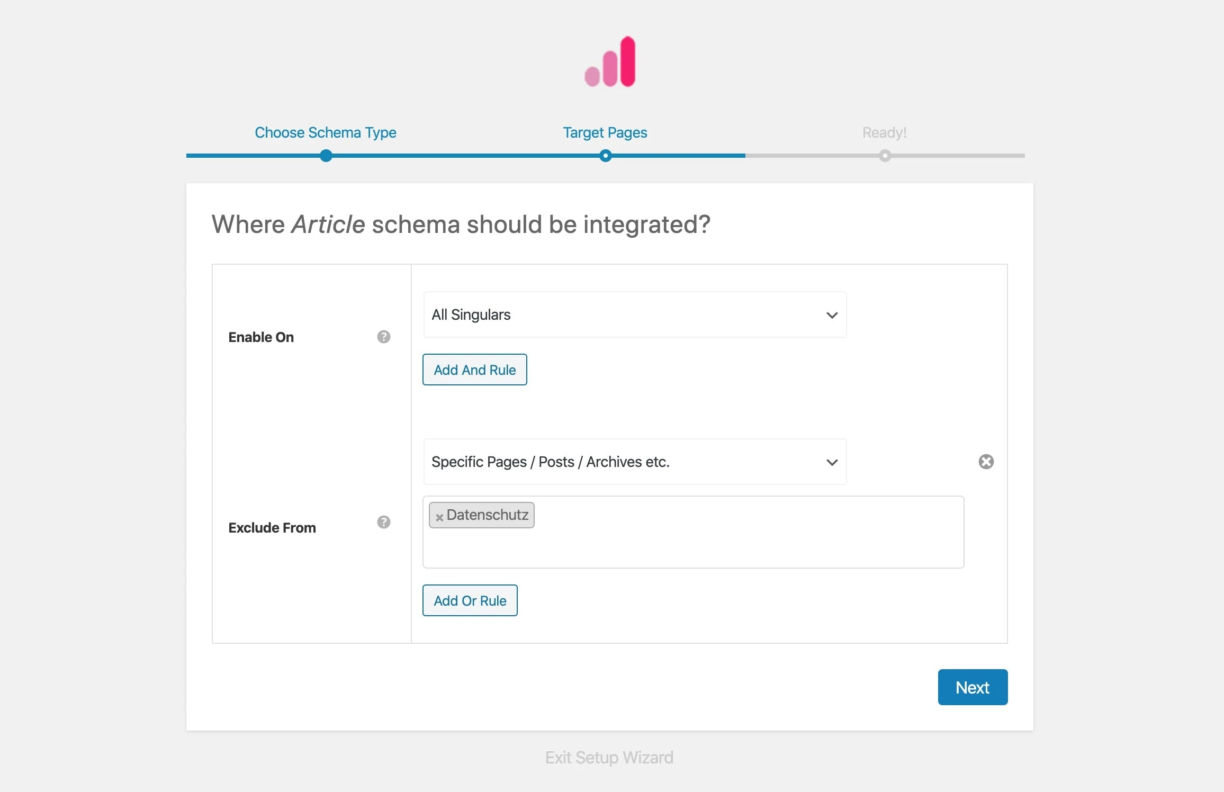Click the Target Pages progress dot
The width and height of the screenshot is (1224, 792).
tap(605, 156)
